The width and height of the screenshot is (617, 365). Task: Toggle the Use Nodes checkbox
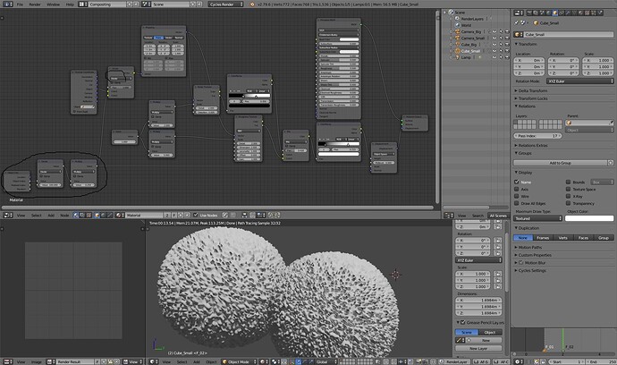pos(196,215)
